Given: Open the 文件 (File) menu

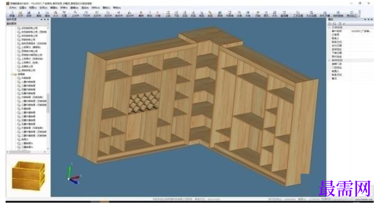Looking at the screenshot, I should (12, 8).
